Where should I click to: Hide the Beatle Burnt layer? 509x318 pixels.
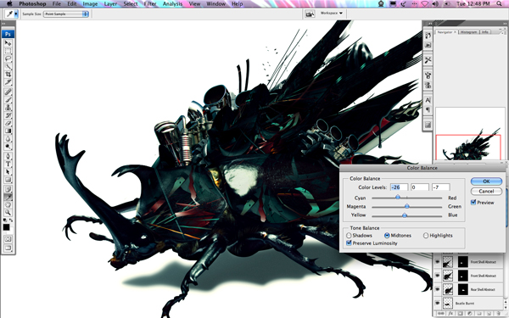click(438, 303)
